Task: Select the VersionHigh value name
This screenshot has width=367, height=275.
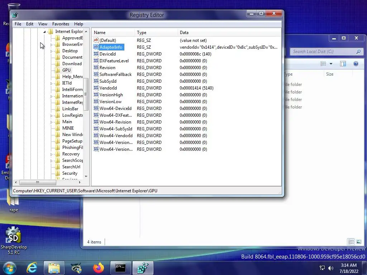Action: coord(111,95)
